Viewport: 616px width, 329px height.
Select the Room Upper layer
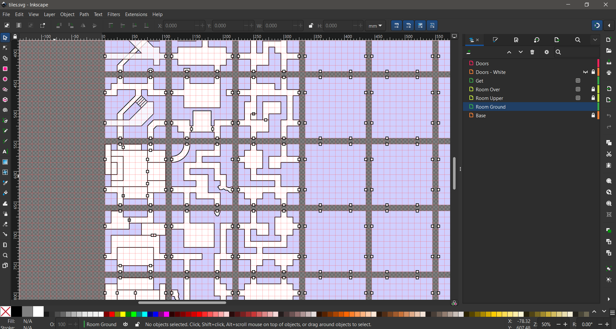[x=489, y=98]
